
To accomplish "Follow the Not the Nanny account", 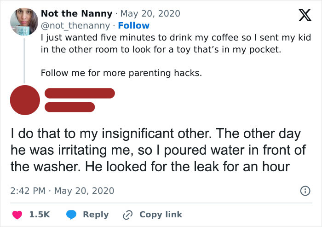I will coord(134,25).
